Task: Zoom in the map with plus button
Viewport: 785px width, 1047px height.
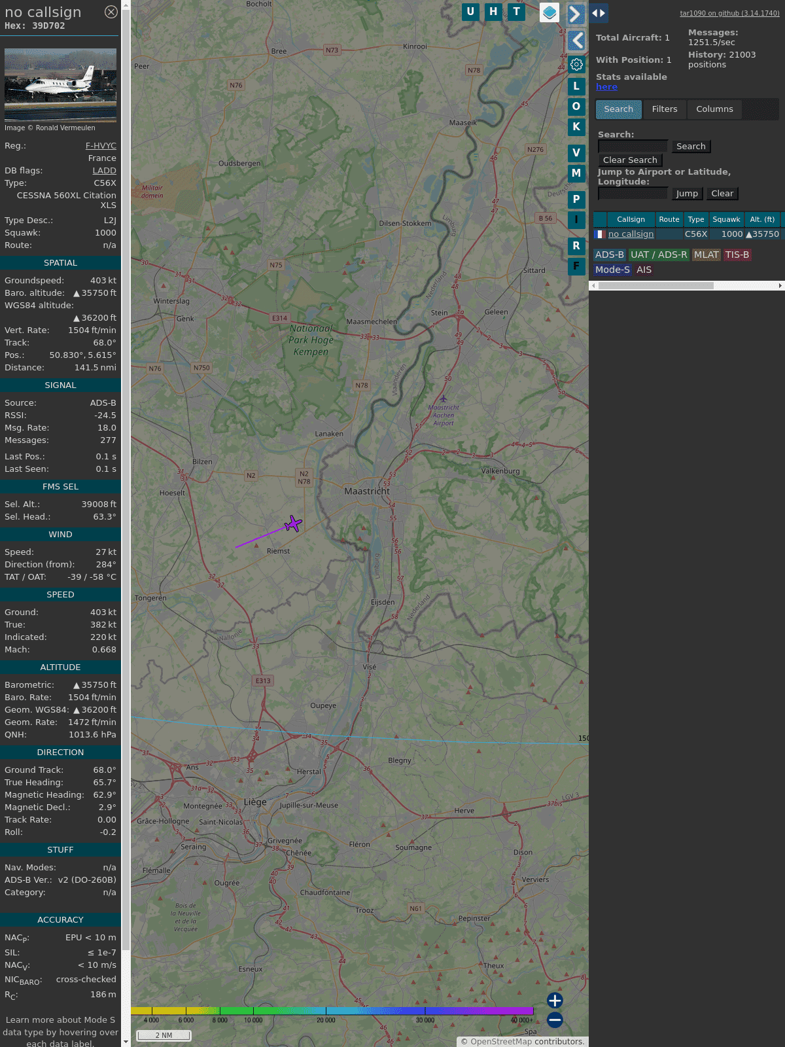Action: 555,1000
